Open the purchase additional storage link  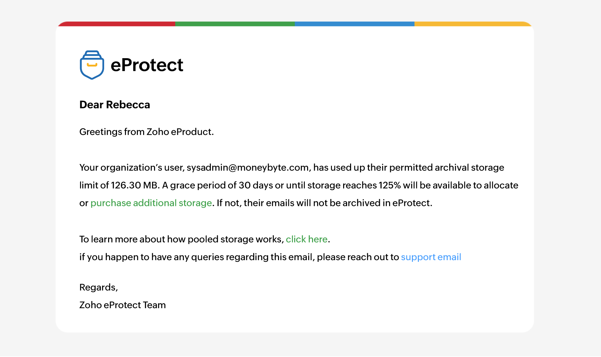151,203
